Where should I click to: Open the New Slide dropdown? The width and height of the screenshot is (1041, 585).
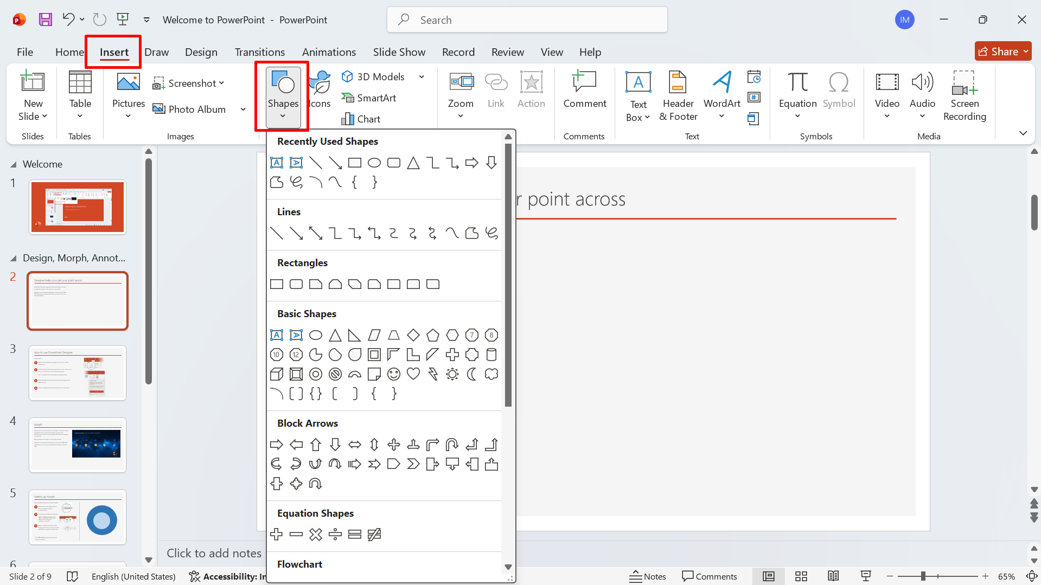(x=33, y=110)
